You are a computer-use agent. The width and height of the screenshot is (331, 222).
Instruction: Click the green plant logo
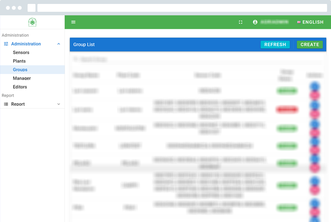point(32,22)
